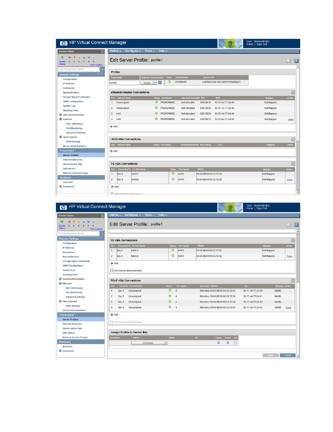Expand the Users/Authentication tree node in the upper screenshot
This screenshot has height=432, width=333.
(61, 115)
